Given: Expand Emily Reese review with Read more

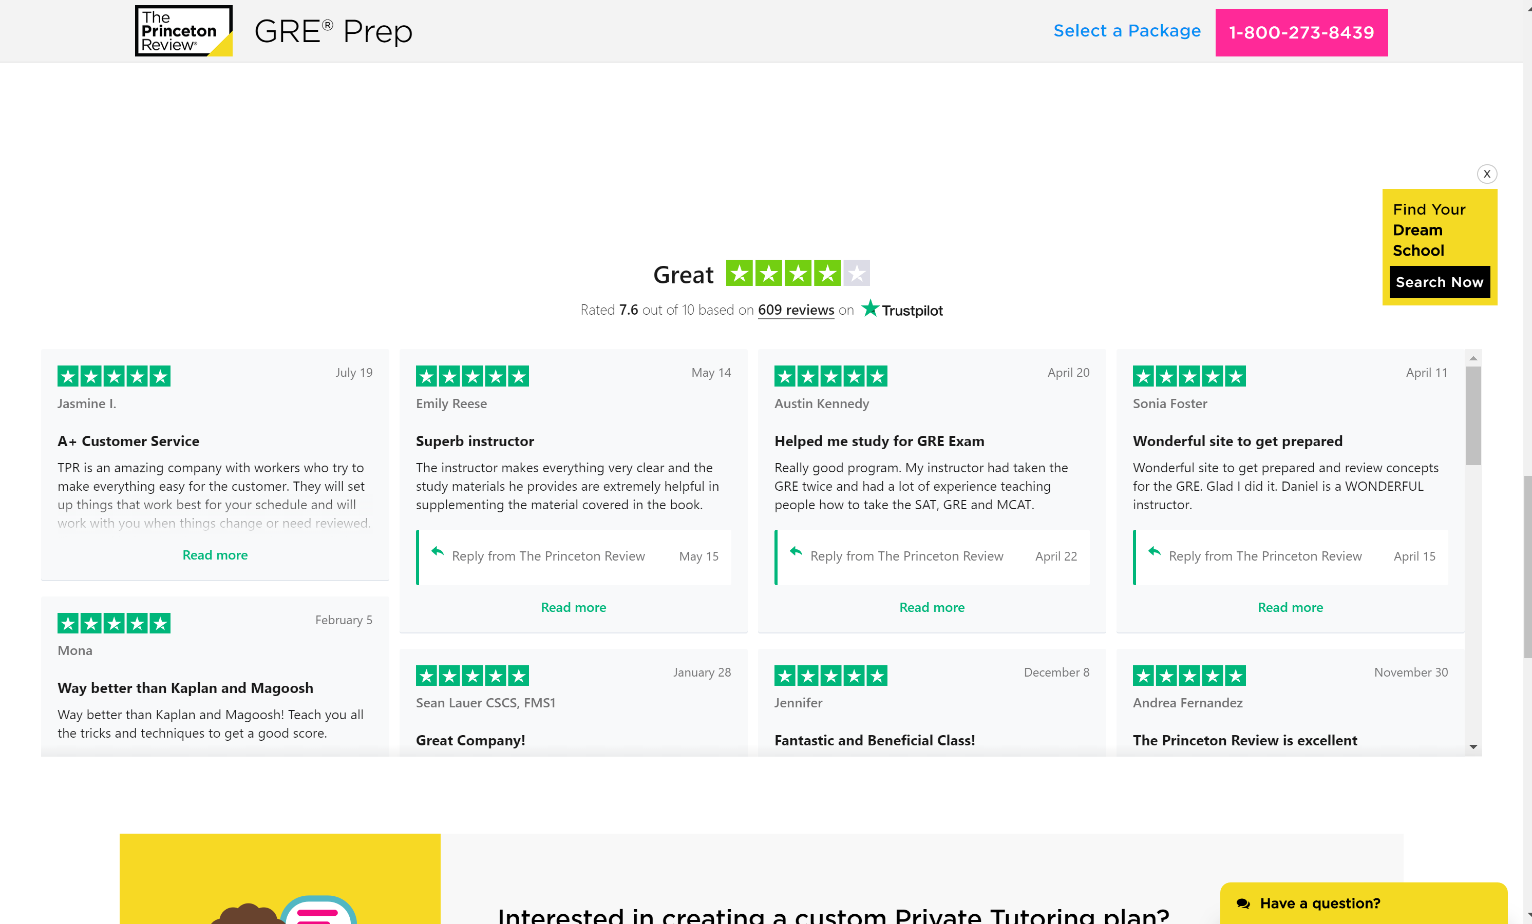Looking at the screenshot, I should pyautogui.click(x=573, y=607).
